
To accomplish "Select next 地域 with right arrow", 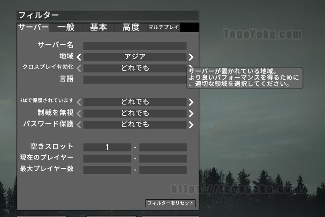I will click(191, 57).
